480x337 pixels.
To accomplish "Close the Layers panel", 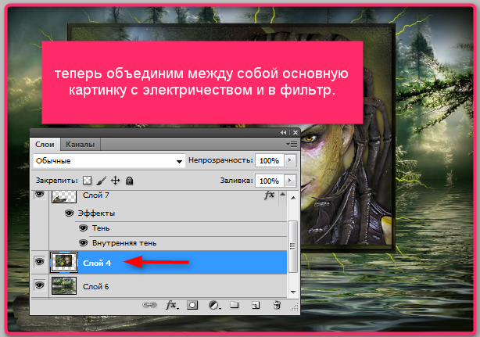I will (x=295, y=133).
